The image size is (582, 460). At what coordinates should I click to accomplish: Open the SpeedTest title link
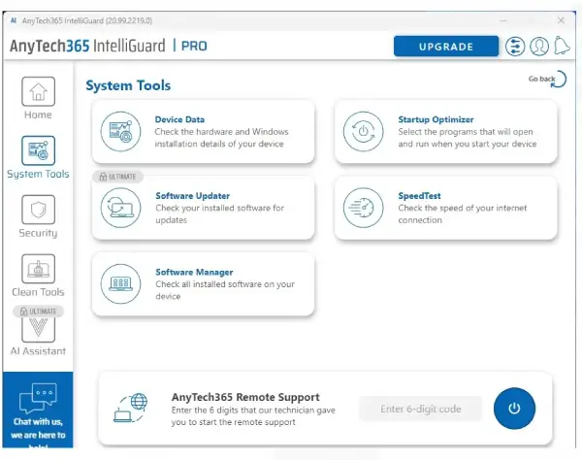pyautogui.click(x=419, y=196)
